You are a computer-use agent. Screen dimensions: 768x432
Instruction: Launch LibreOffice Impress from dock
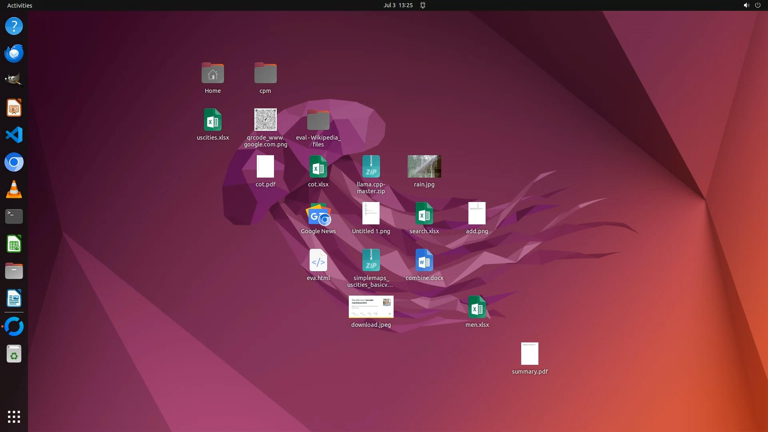click(14, 108)
